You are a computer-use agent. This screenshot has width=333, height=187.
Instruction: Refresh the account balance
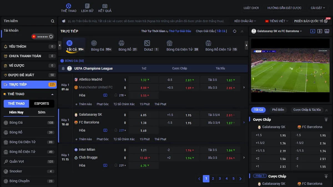[x=51, y=37]
